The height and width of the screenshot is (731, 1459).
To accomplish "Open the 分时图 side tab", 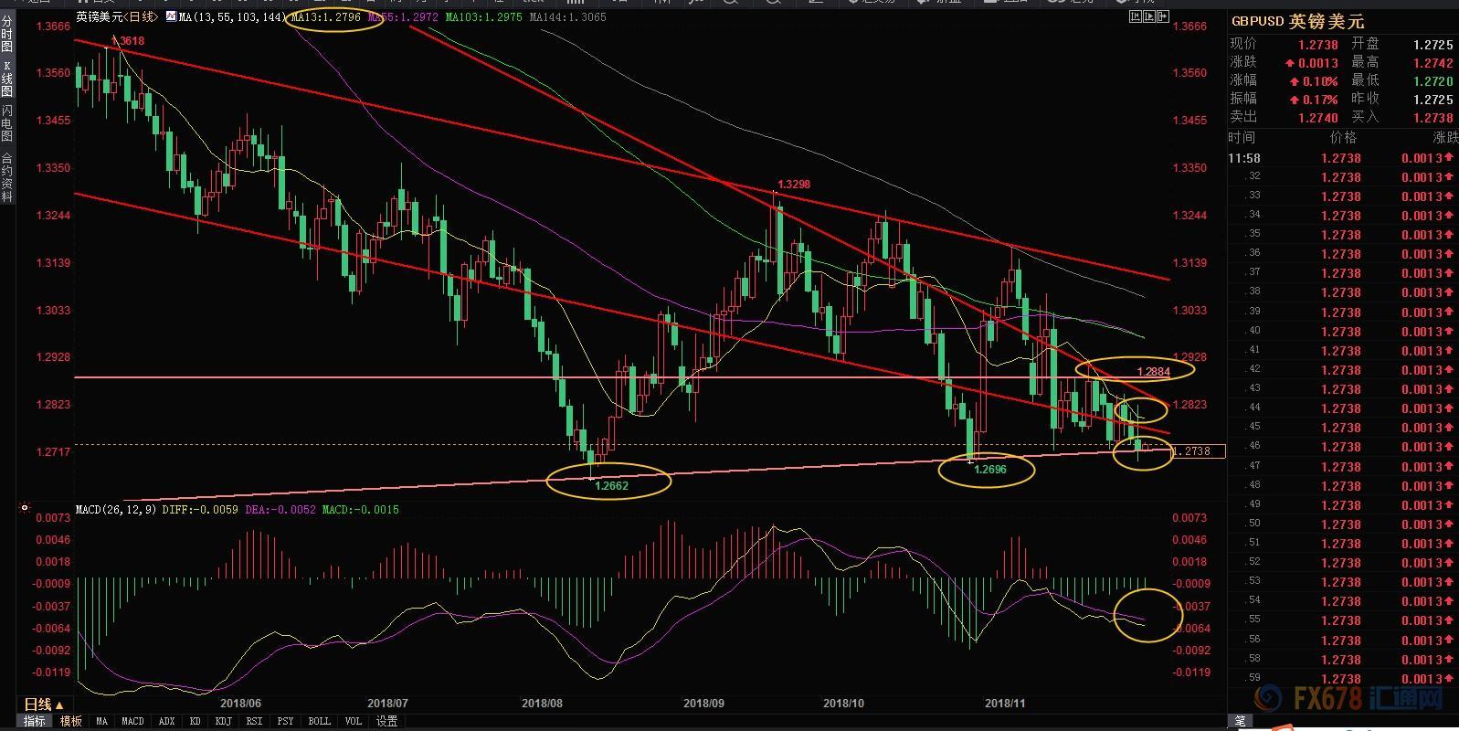I will tap(7, 32).
